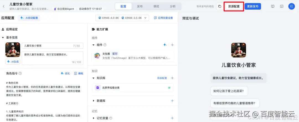Expand the 记忆变量 section
299x122 pixels.
(94, 118)
